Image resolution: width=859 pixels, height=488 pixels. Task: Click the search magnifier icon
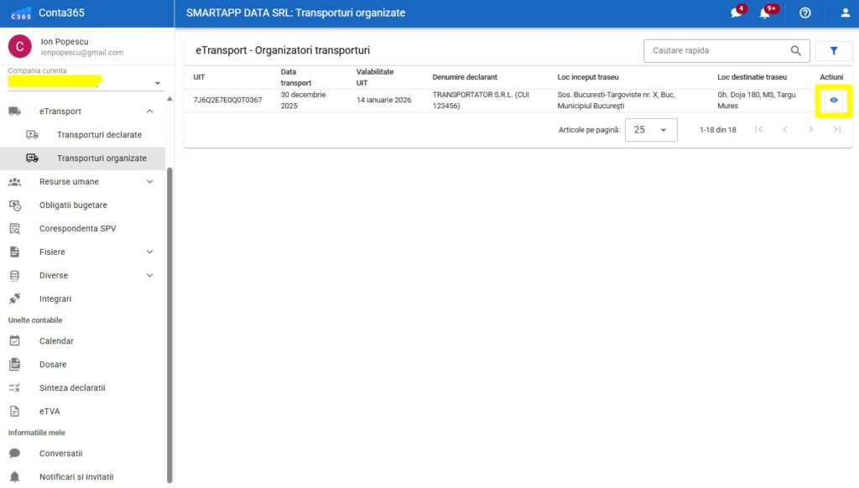[795, 51]
